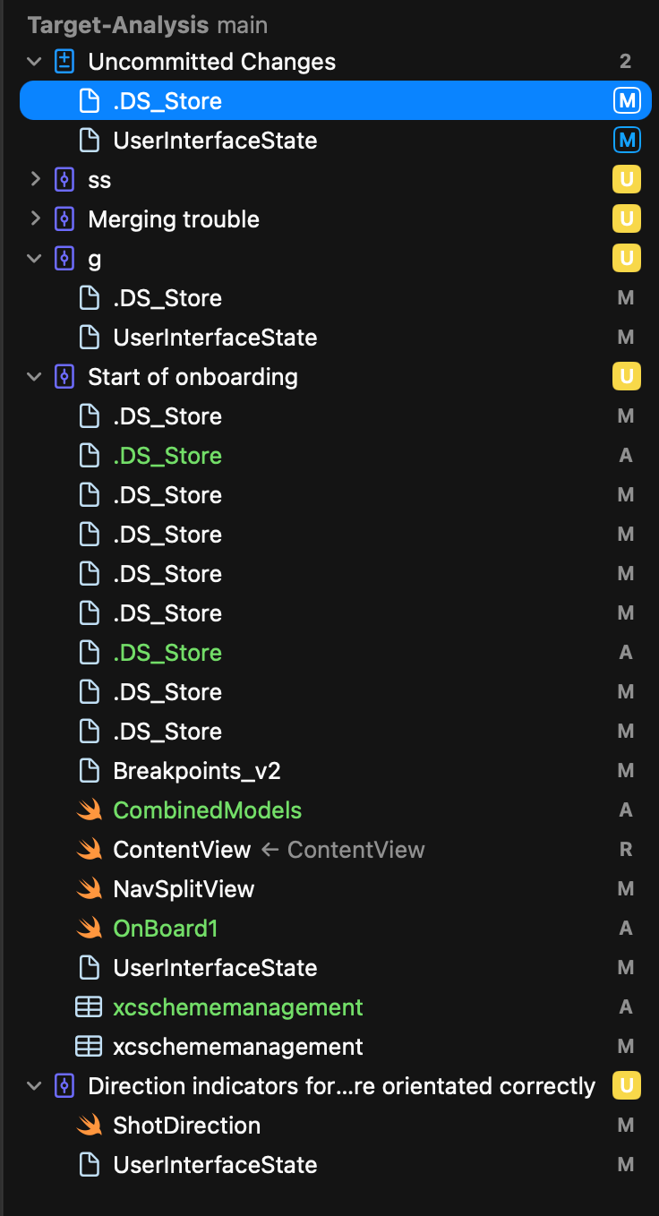Expand the 'ss' commit
Viewport: 659px width, 1216px height.
pos(35,180)
